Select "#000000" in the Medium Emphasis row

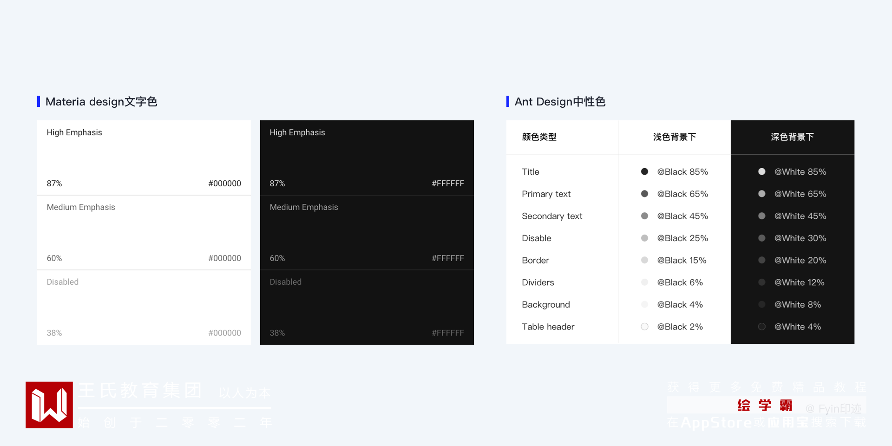[225, 258]
